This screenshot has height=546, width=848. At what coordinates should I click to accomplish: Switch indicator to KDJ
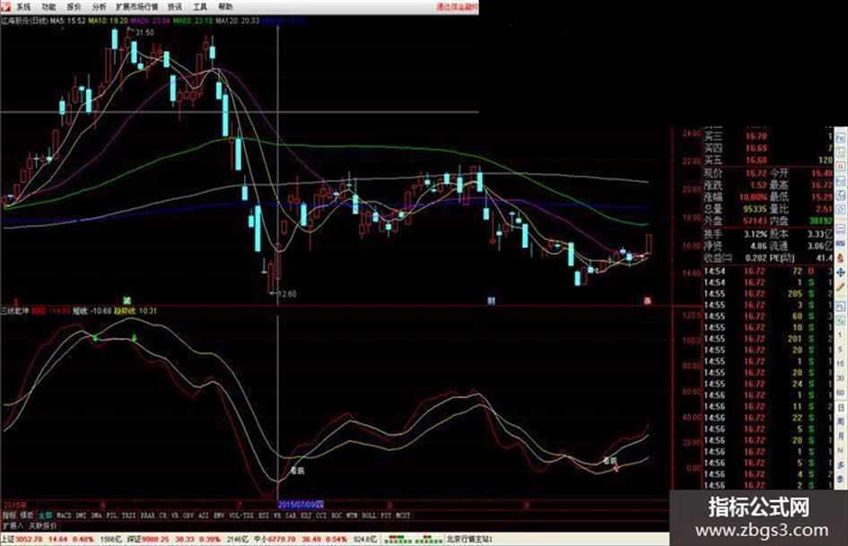(x=306, y=516)
